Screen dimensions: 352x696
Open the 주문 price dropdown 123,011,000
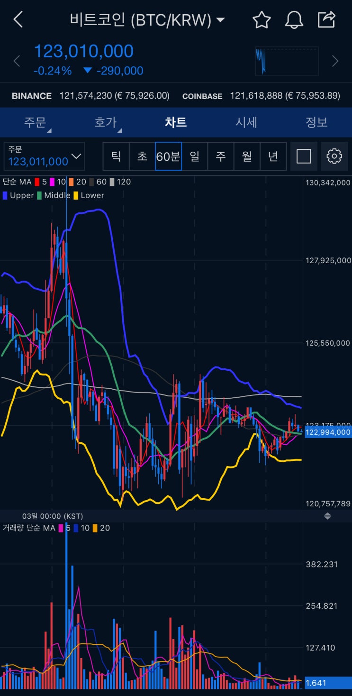44,156
